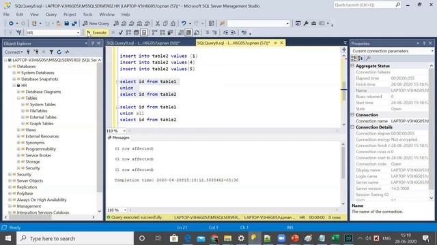This screenshot has height=245, width=437.
Task: Select the Tables folder in tree
Action: click(31, 98)
